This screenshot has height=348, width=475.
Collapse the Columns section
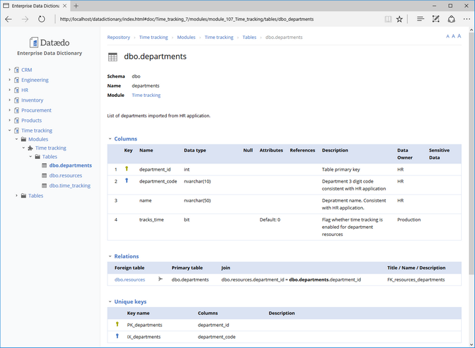pos(110,139)
